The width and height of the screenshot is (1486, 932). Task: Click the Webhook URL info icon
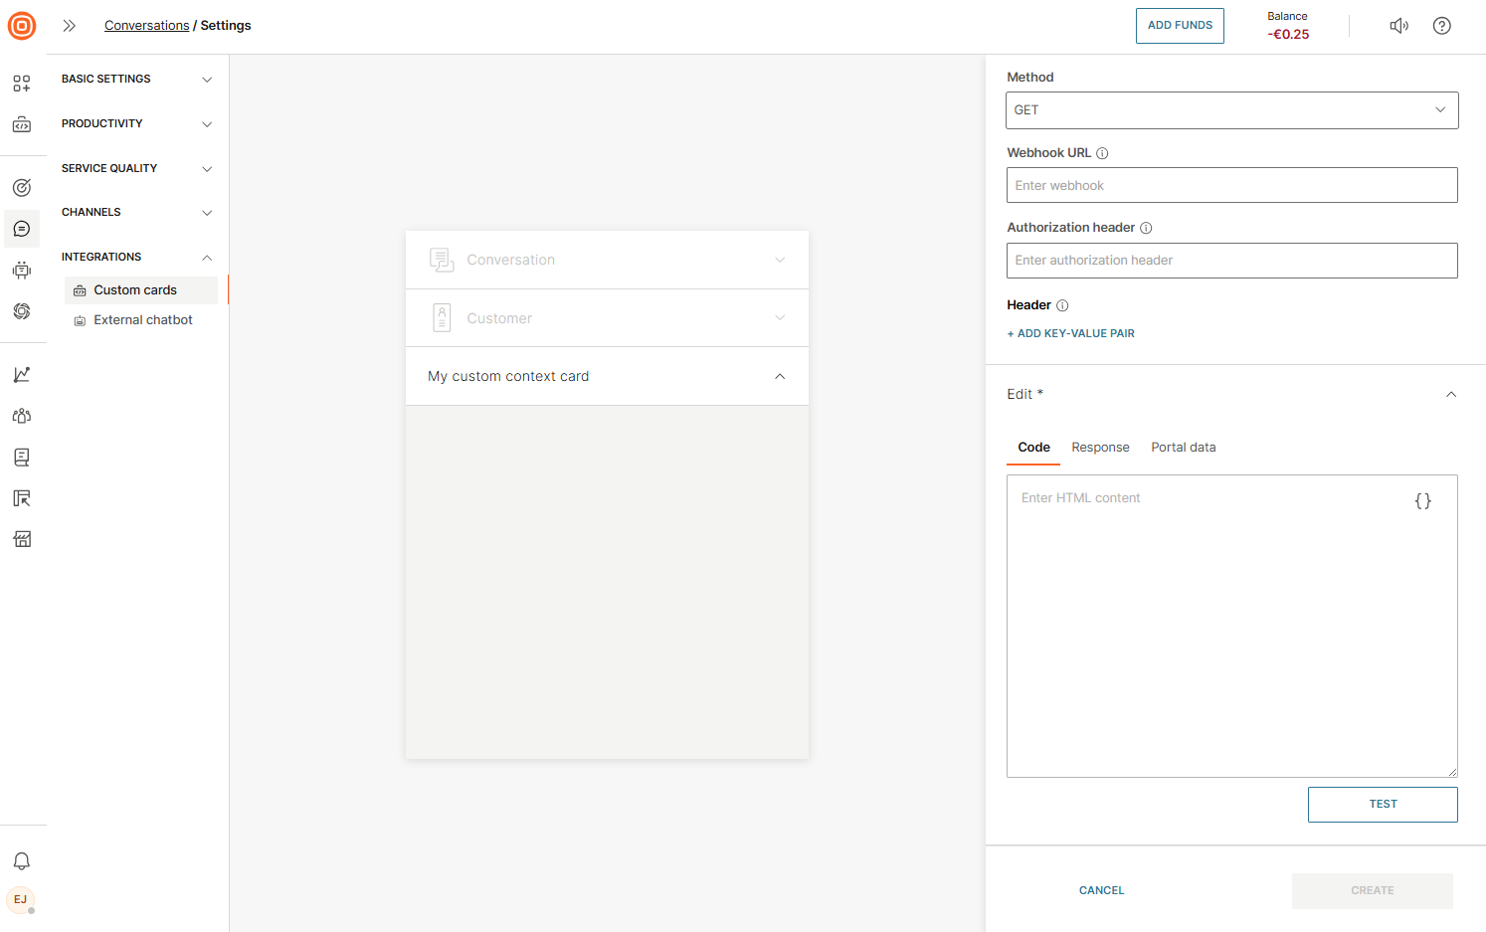(x=1102, y=153)
